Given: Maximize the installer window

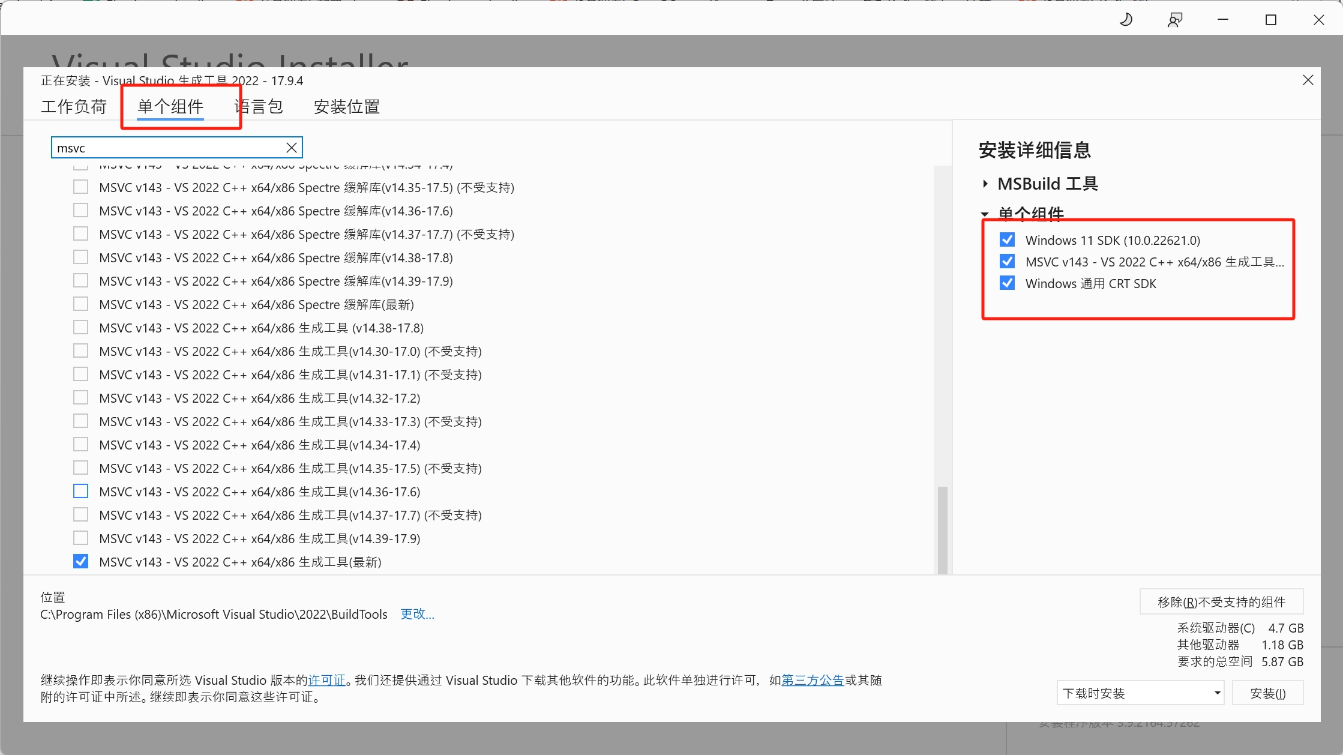Looking at the screenshot, I should [1271, 20].
